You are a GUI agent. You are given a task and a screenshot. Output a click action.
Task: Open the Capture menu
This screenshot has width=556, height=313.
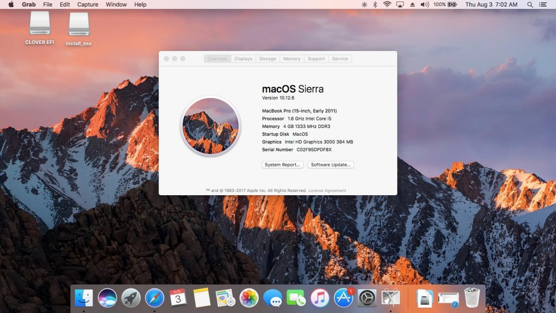(x=88, y=5)
